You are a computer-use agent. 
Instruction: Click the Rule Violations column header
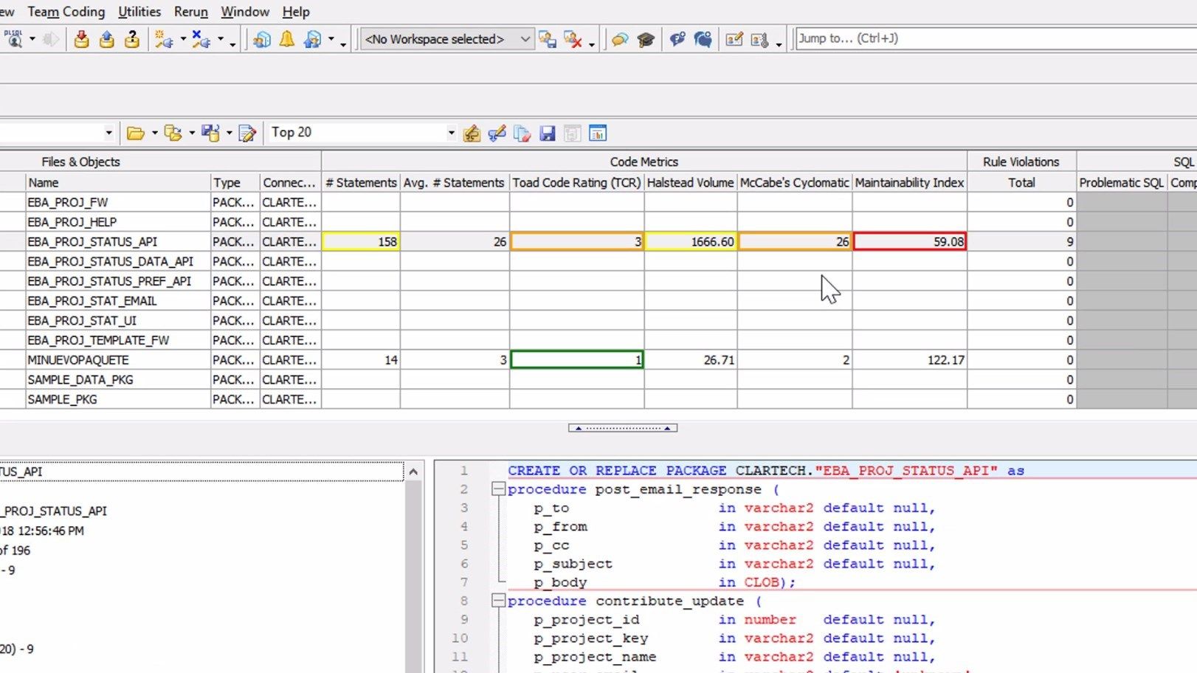click(1021, 162)
